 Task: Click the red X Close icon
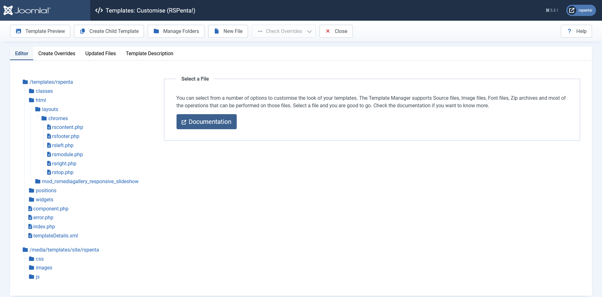[328, 31]
